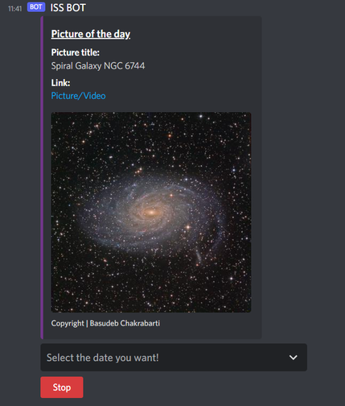Open the ISS BOT user profile name
This screenshot has width=345, height=406.
click(x=68, y=8)
